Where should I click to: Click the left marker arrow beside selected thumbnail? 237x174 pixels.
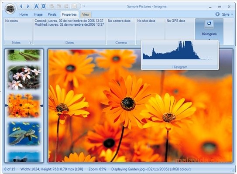click(x=7, y=106)
